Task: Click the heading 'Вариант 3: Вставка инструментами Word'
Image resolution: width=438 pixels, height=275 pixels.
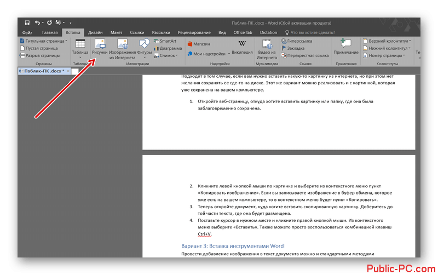Action: [x=232, y=246]
